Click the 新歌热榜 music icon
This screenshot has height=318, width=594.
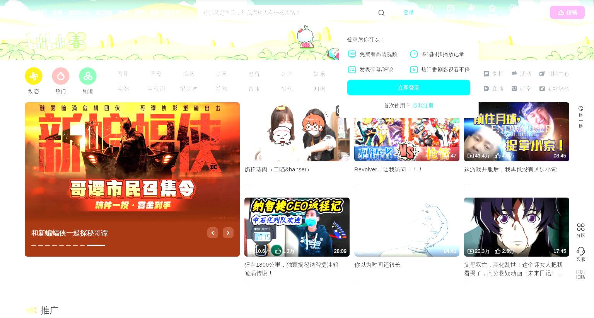pos(542,88)
